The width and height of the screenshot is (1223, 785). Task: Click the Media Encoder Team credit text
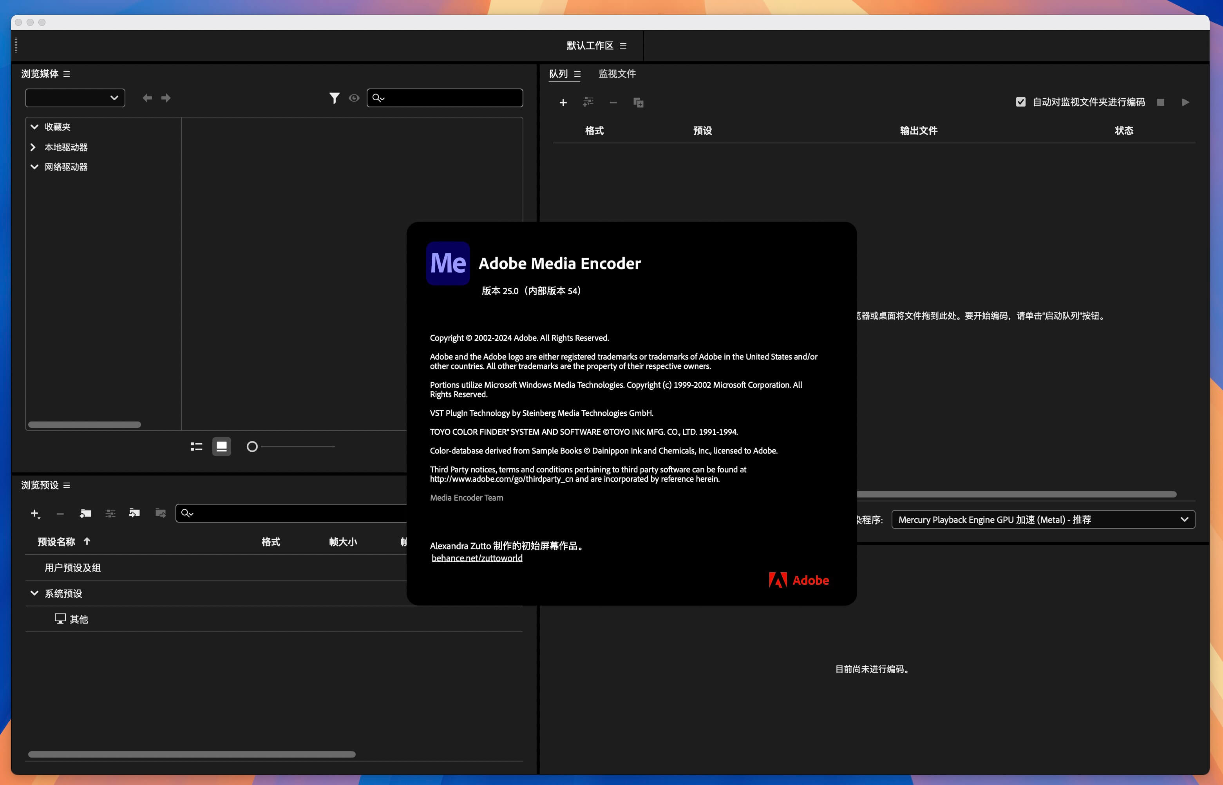click(467, 498)
